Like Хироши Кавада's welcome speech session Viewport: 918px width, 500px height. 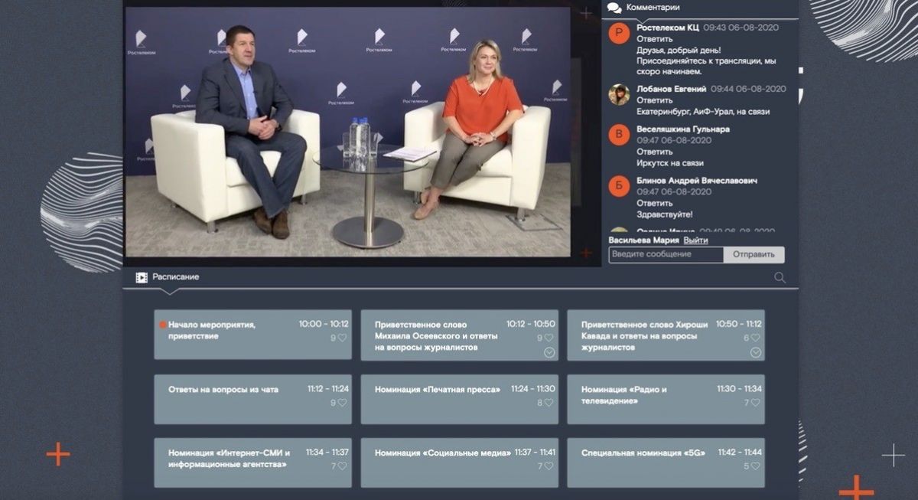755,338
